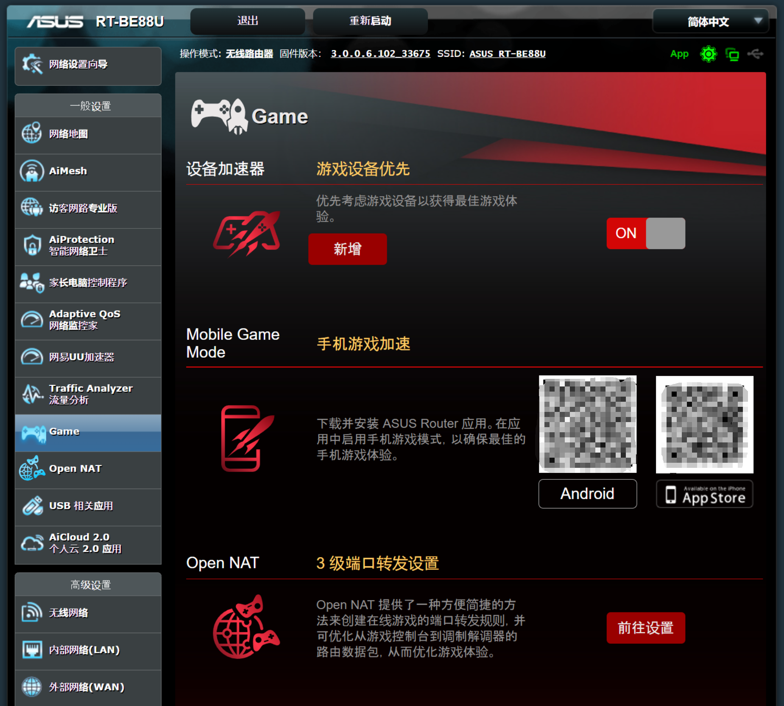Image resolution: width=784 pixels, height=706 pixels.
Task: Click the App Store QR code image
Action: pyautogui.click(x=704, y=424)
